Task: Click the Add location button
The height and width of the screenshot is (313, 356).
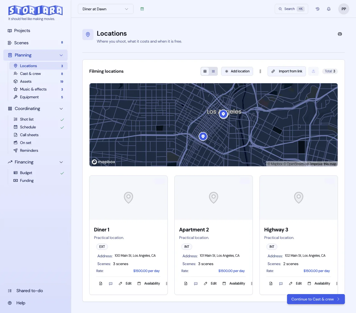Action: click(x=237, y=71)
